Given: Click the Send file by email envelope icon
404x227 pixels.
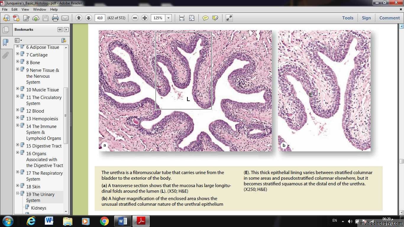Looking at the screenshot, I should tap(65, 18).
